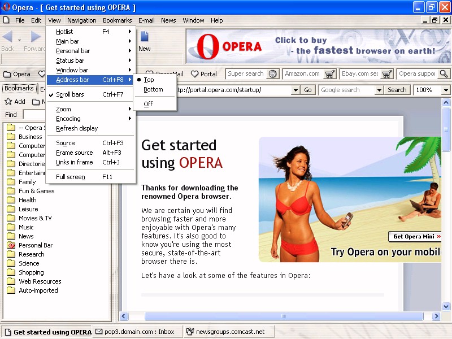Image resolution: width=452 pixels, height=339 pixels.
Task: Open the Business bookmarks folder icon
Action: pos(11,136)
